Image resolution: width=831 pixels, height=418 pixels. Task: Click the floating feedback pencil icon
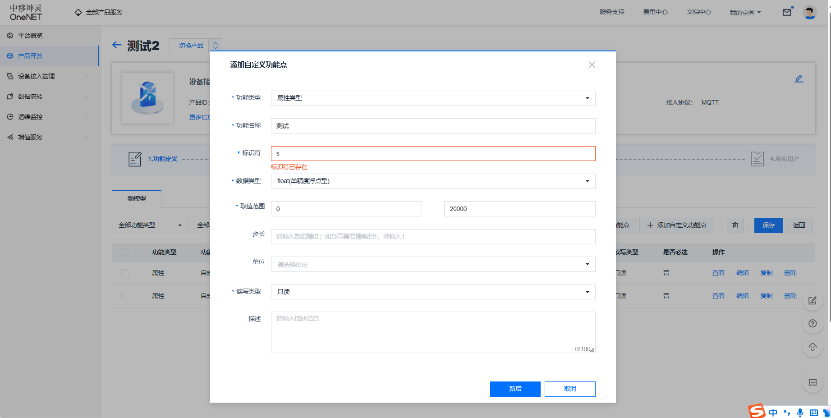click(813, 301)
